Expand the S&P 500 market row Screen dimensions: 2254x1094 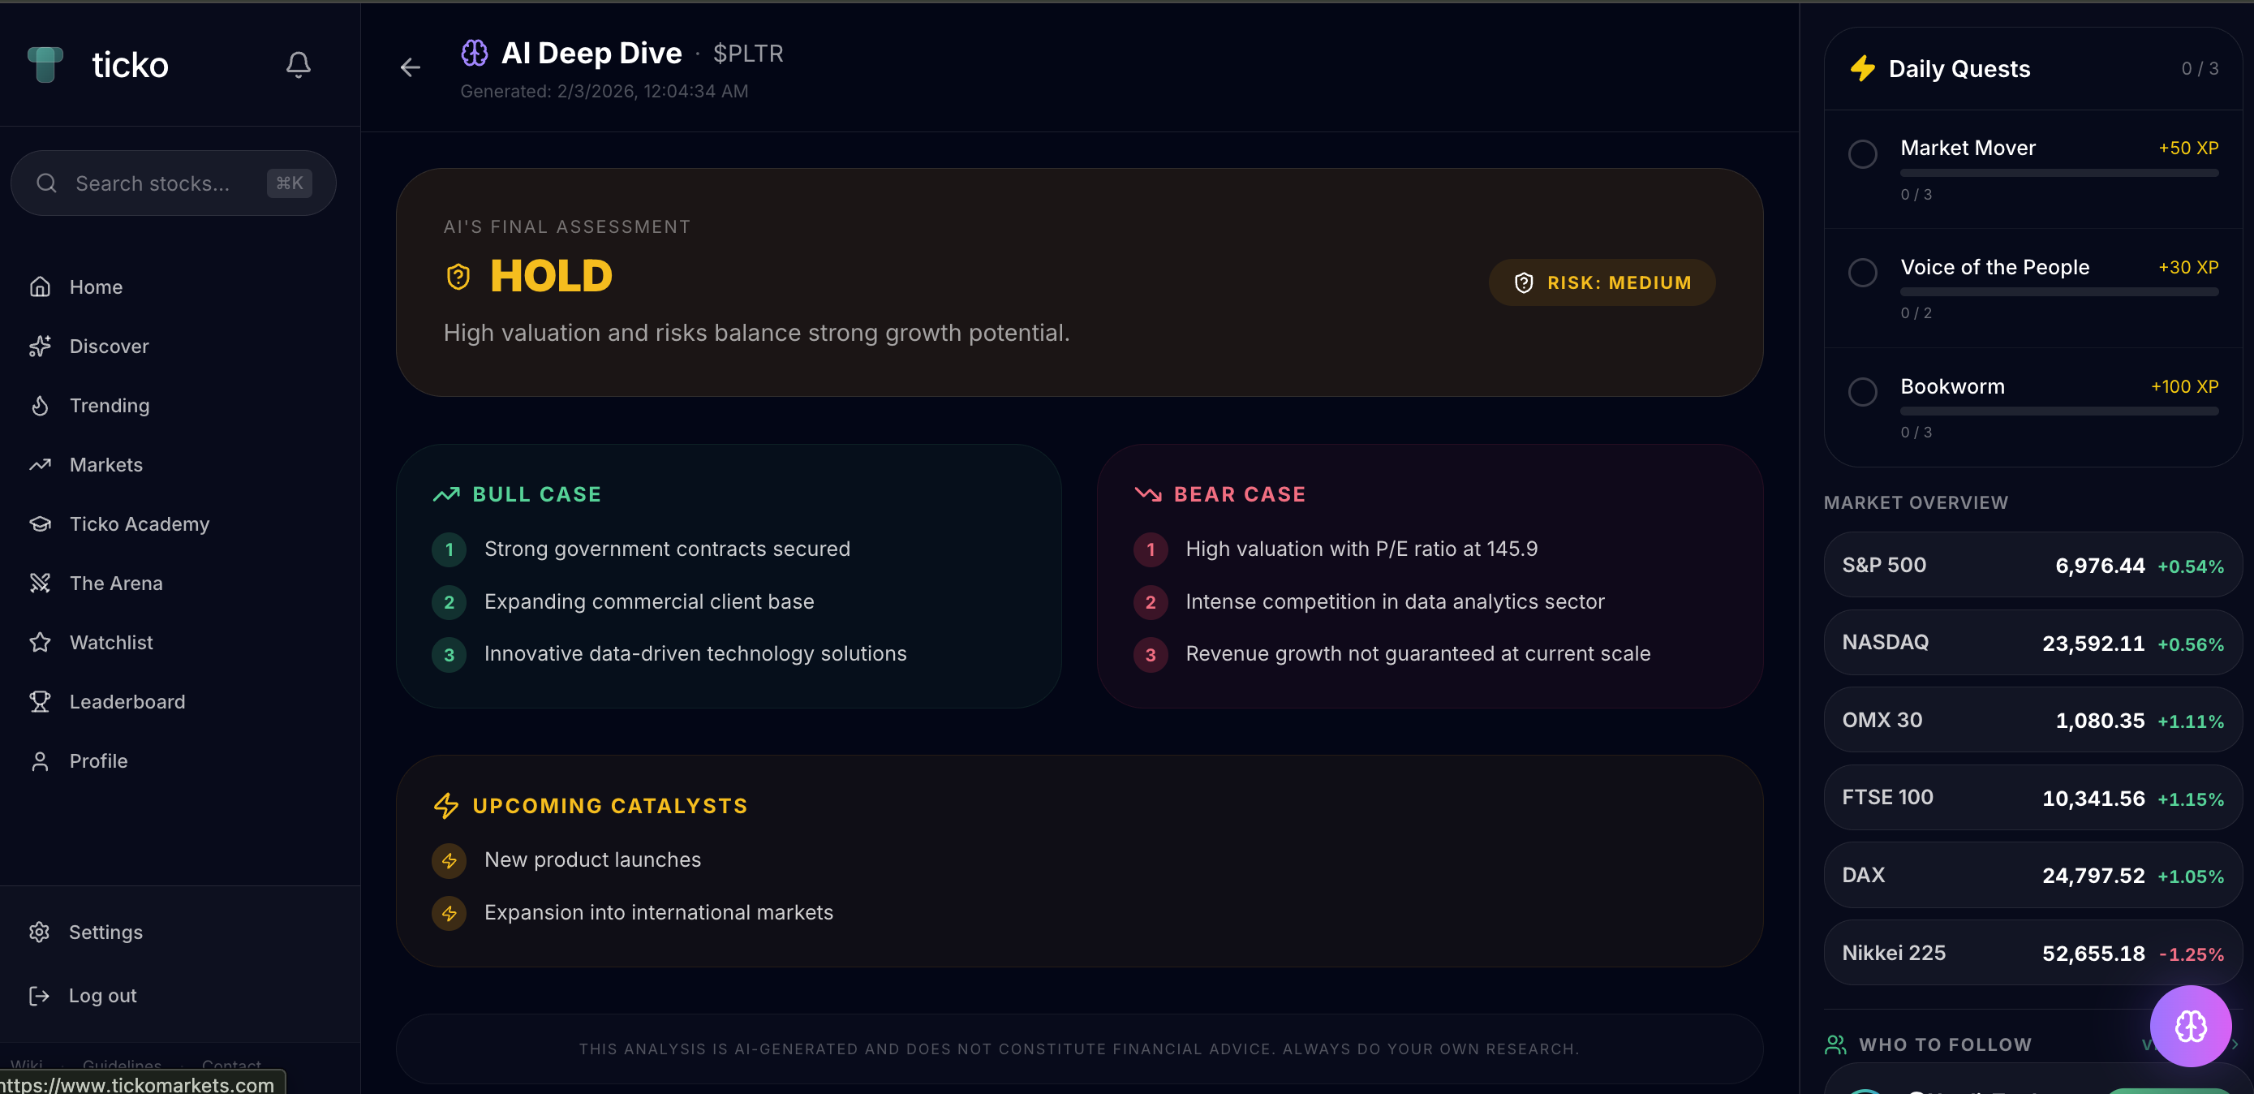[x=2032, y=566]
